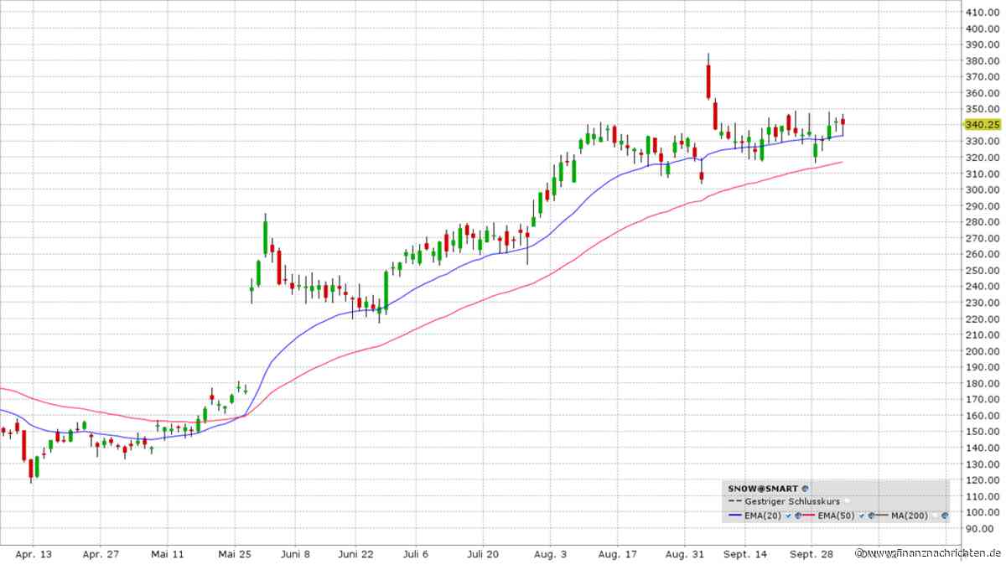Open settings icon next to MA(200)
This screenshot has width=1006, height=565.
[945, 516]
